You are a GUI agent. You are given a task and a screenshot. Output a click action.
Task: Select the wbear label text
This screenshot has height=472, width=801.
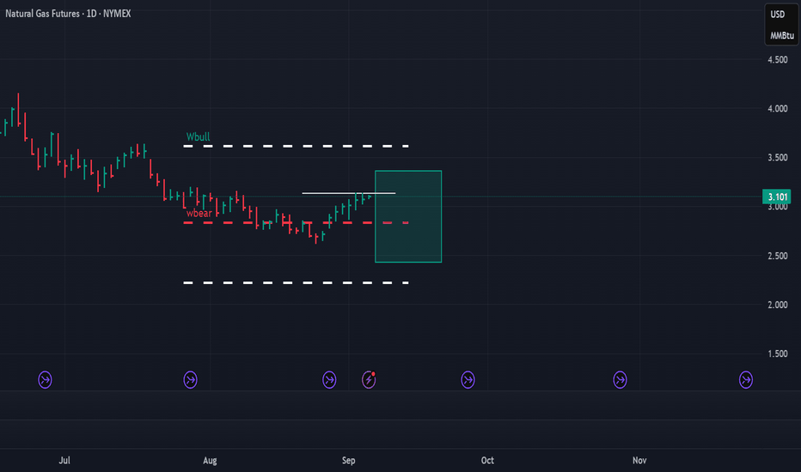[x=199, y=214]
